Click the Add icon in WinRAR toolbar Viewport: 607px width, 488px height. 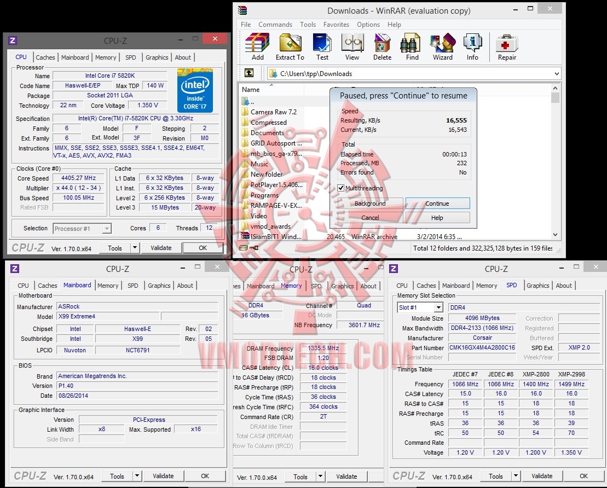[257, 43]
